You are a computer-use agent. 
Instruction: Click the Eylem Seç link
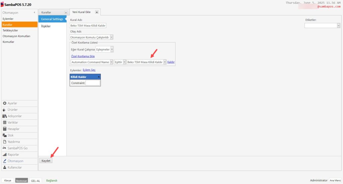click(x=89, y=70)
